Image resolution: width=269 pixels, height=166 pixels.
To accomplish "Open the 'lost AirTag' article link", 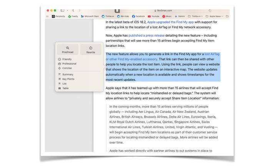I will click(x=212, y=54).
